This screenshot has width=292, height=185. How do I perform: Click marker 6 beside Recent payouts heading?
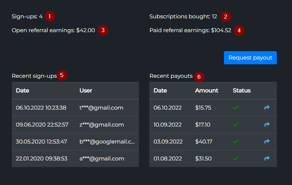point(199,76)
